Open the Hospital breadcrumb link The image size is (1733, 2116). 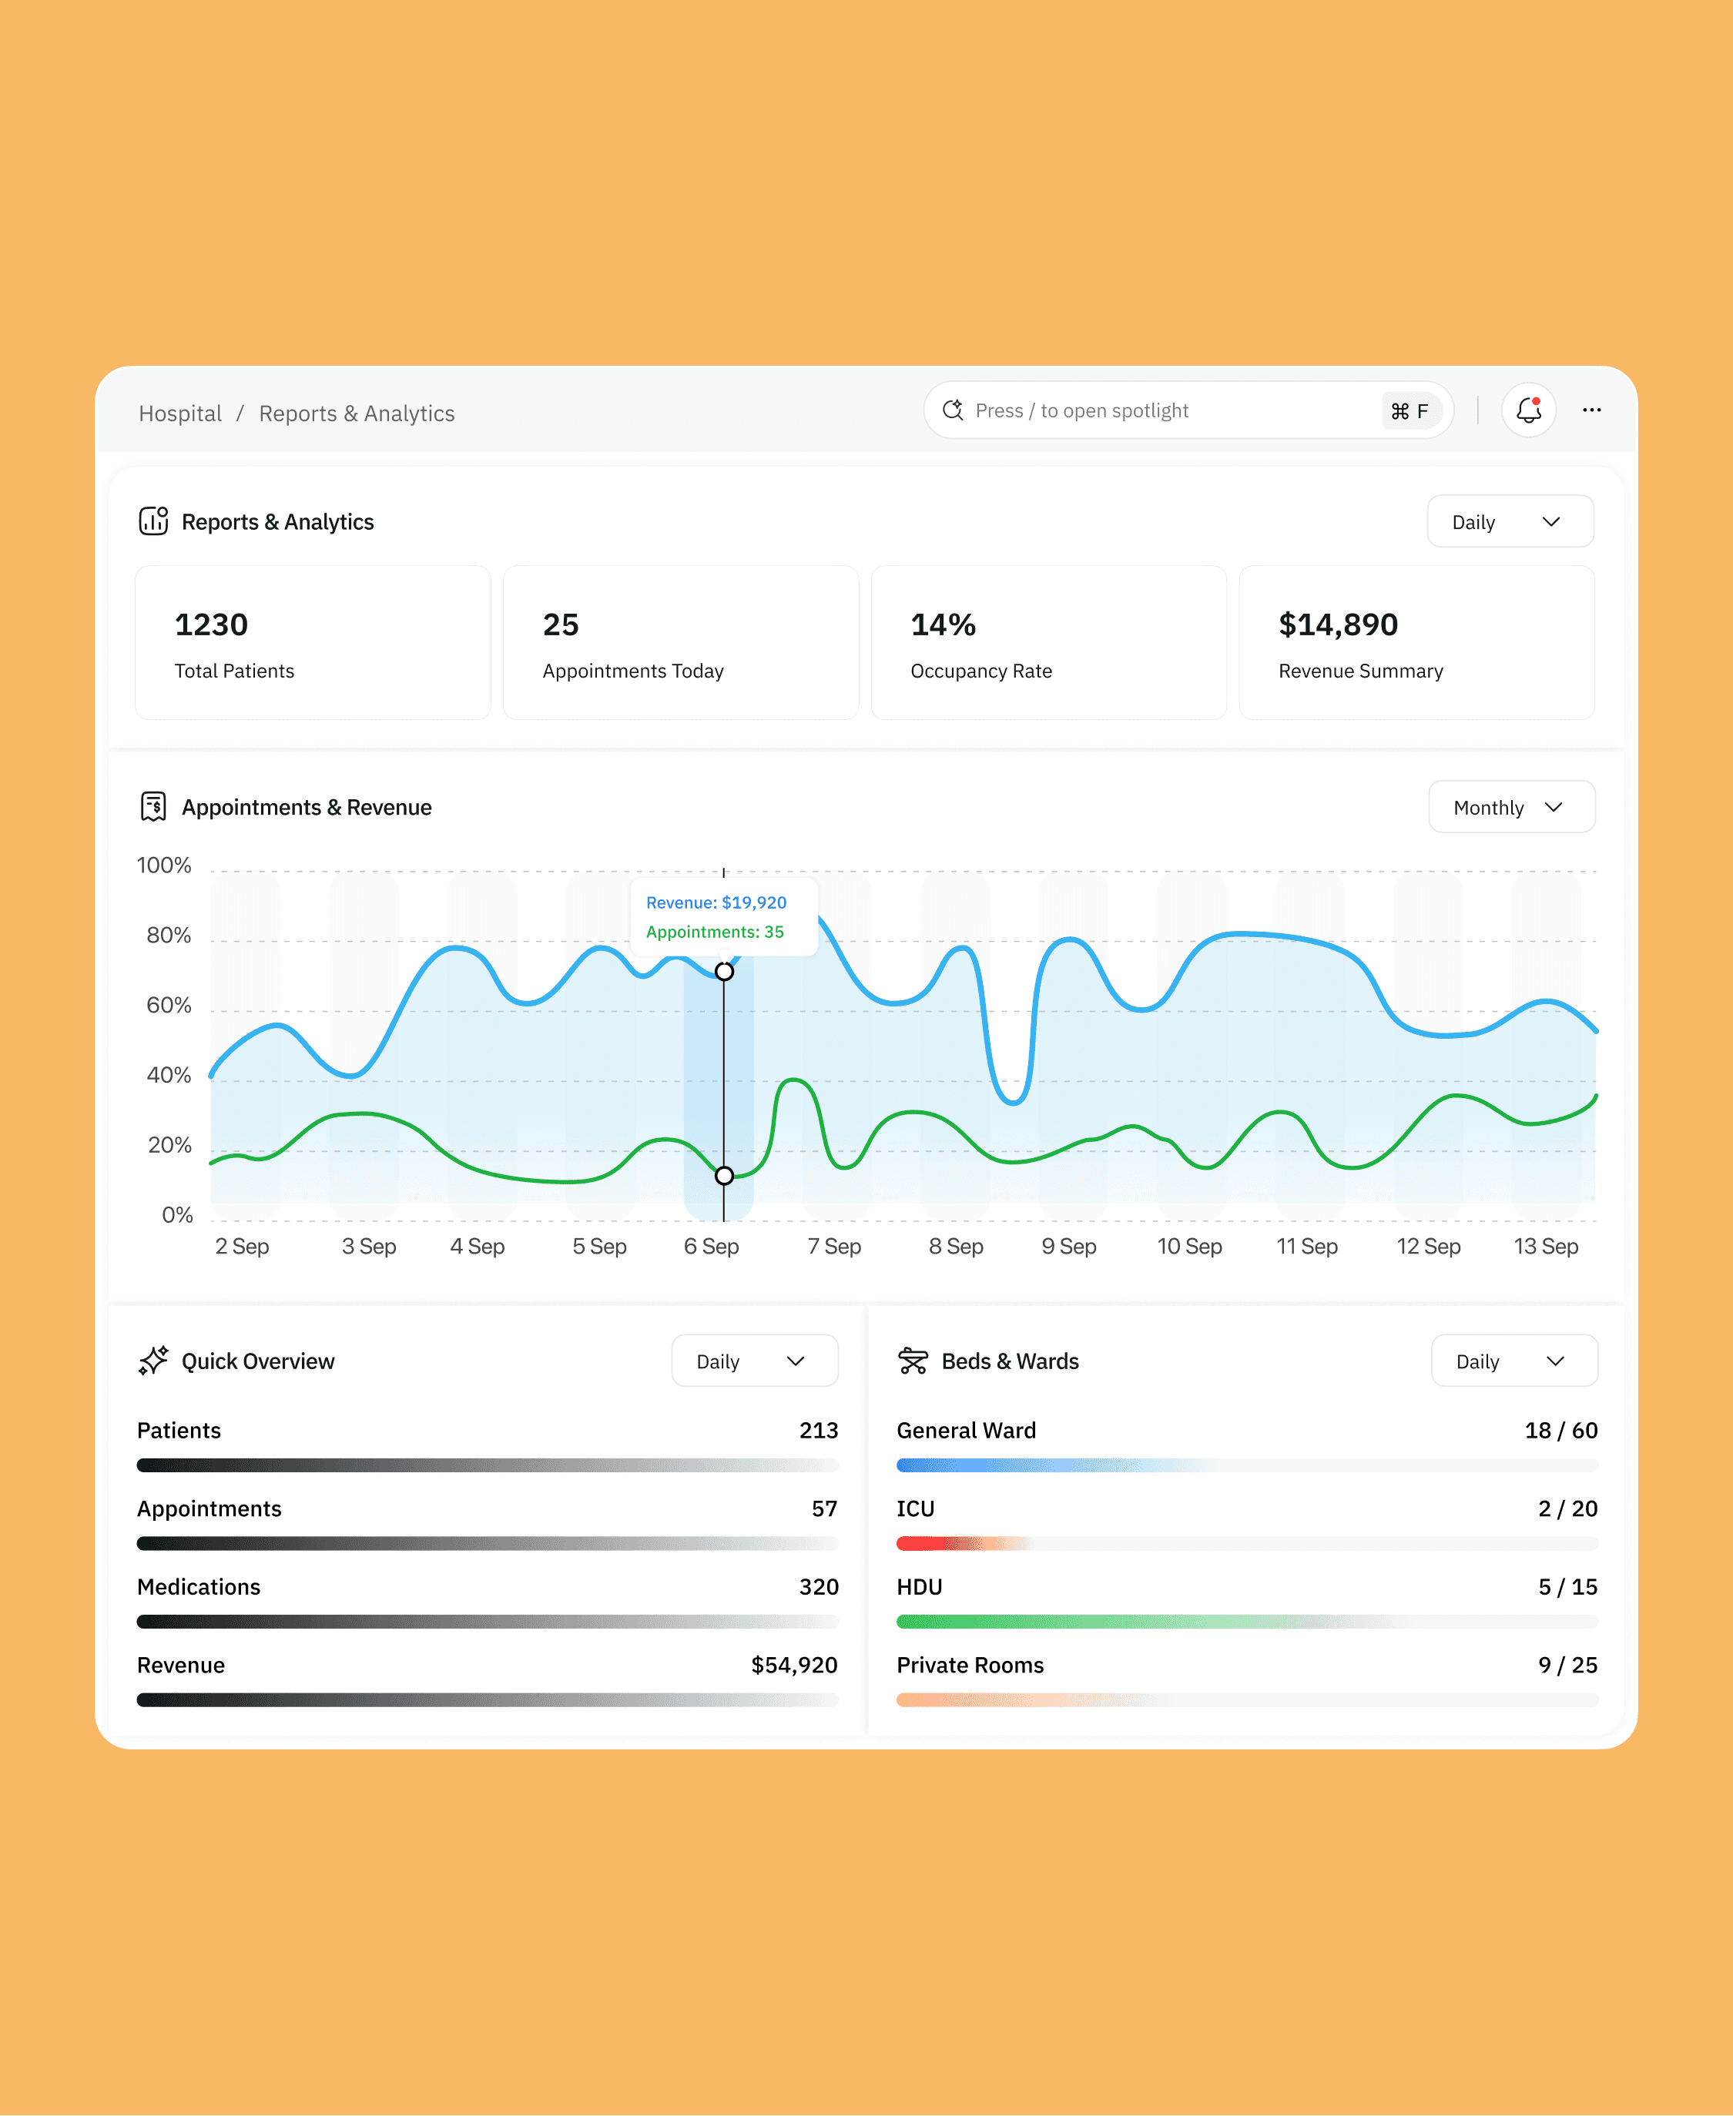[181, 413]
